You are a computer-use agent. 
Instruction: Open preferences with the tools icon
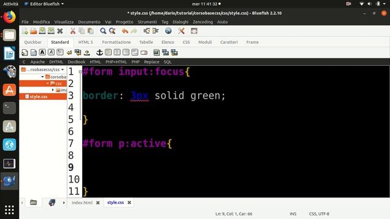point(181,31)
